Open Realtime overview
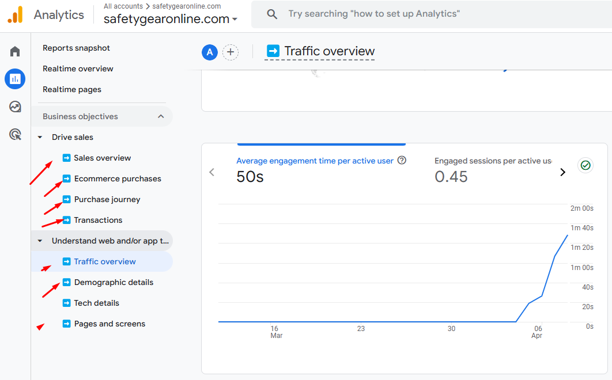Image resolution: width=612 pixels, height=380 pixels. 78,69
